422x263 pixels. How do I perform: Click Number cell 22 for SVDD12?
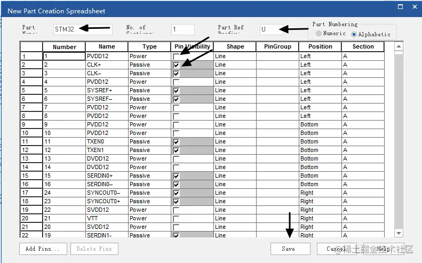pos(64,210)
